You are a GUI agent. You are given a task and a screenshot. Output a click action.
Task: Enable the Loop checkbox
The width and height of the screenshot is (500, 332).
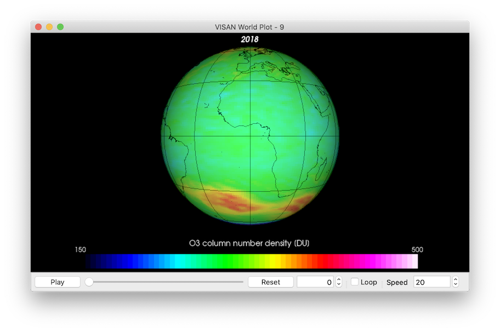(354, 282)
